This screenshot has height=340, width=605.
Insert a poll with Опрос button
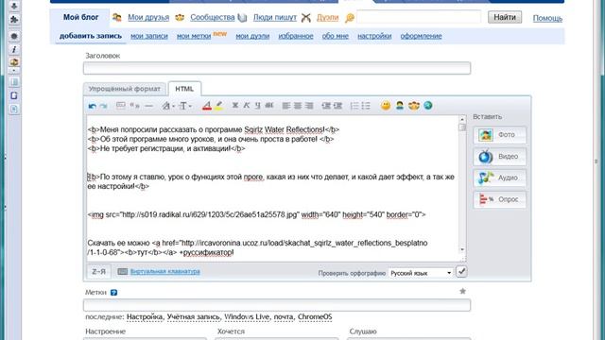(500, 199)
